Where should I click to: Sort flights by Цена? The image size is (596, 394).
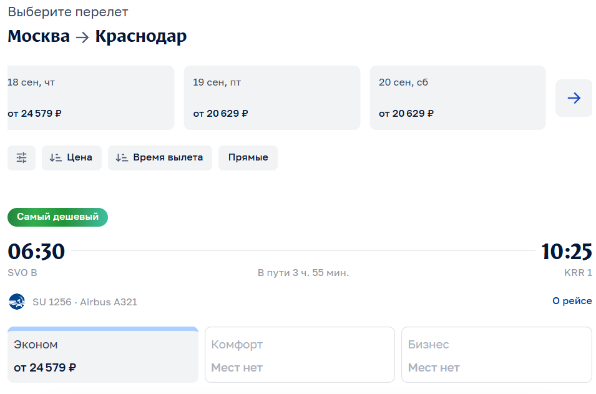point(72,158)
